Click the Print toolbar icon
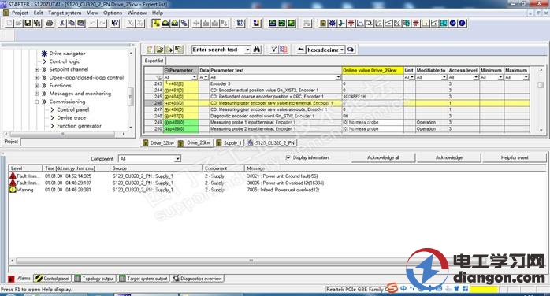Viewport: 550px width, 296px height. point(50,23)
